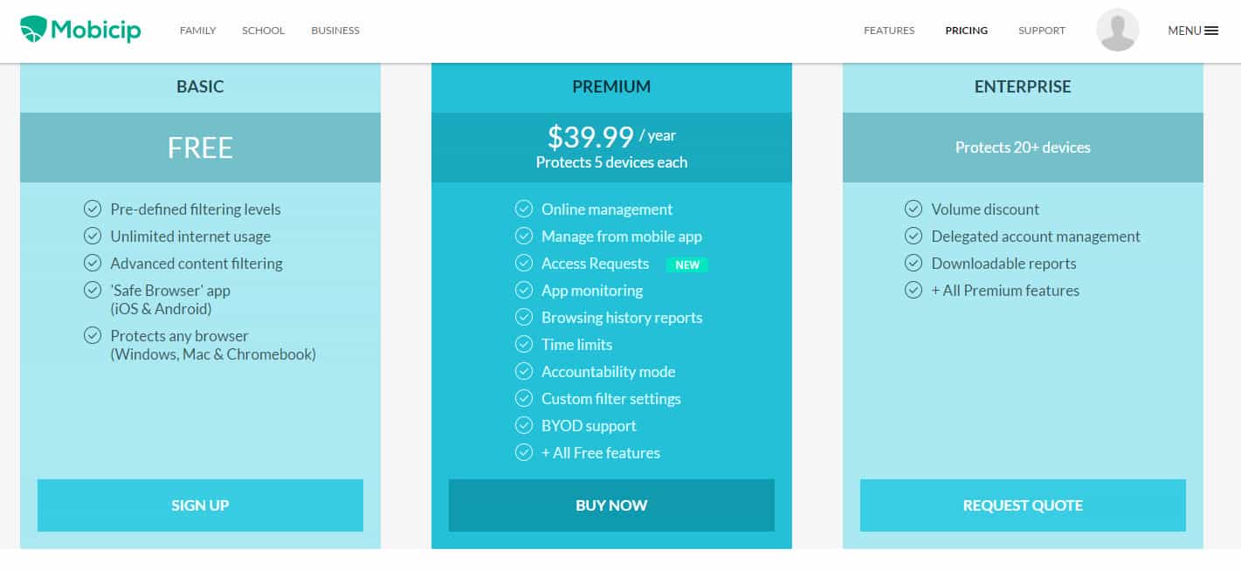The width and height of the screenshot is (1241, 570).
Task: Click the BUY NOW button for Premium
Action: [611, 505]
